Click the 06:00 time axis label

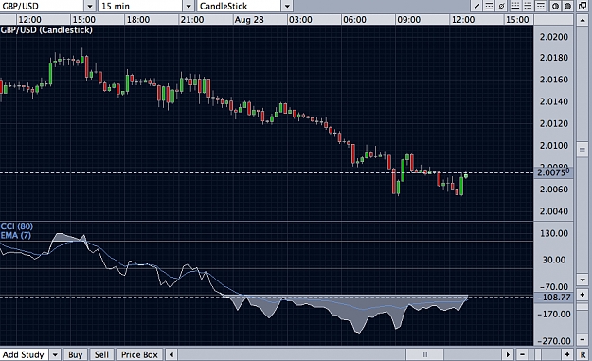[354, 20]
